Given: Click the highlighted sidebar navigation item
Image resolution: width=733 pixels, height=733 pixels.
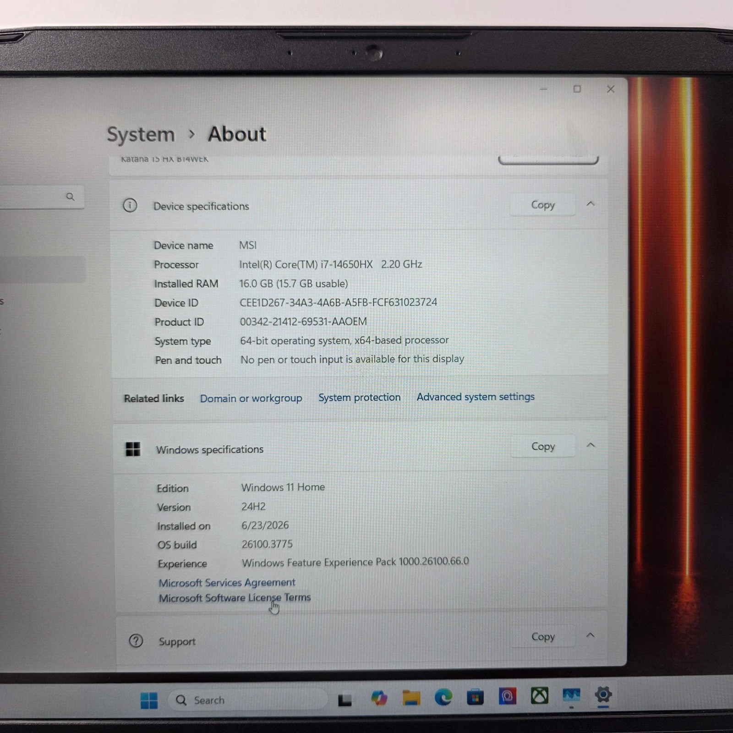Looking at the screenshot, I should [x=42, y=269].
